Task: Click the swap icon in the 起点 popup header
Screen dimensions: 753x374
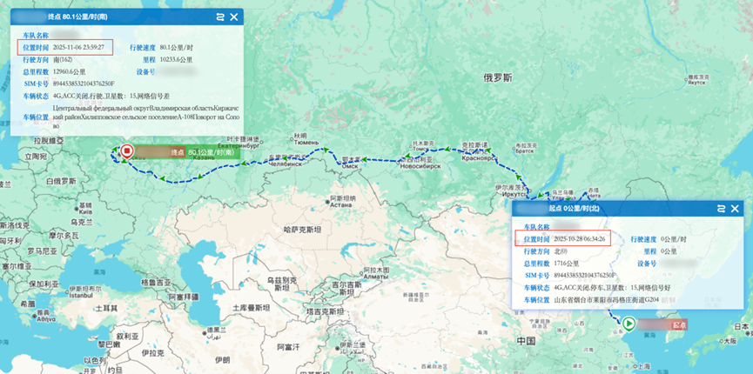Action: coord(721,209)
